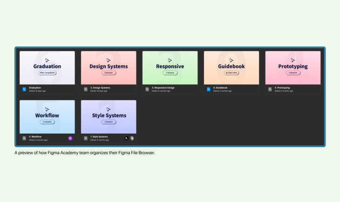
Task: Open the Design Systems cover thumbnail
Action: (109, 68)
